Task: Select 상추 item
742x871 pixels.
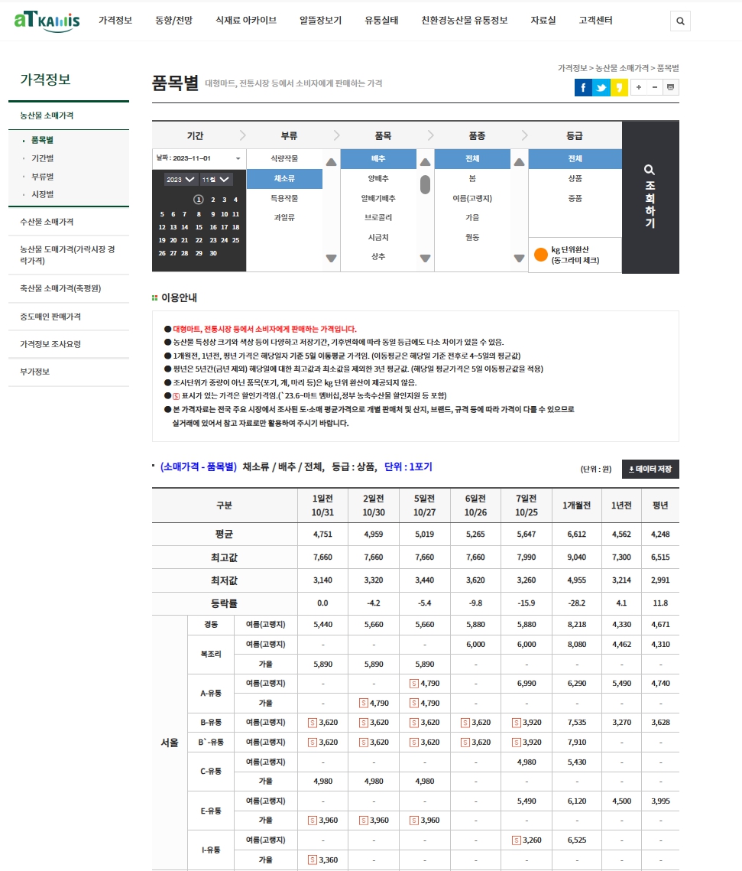Action: tap(378, 257)
